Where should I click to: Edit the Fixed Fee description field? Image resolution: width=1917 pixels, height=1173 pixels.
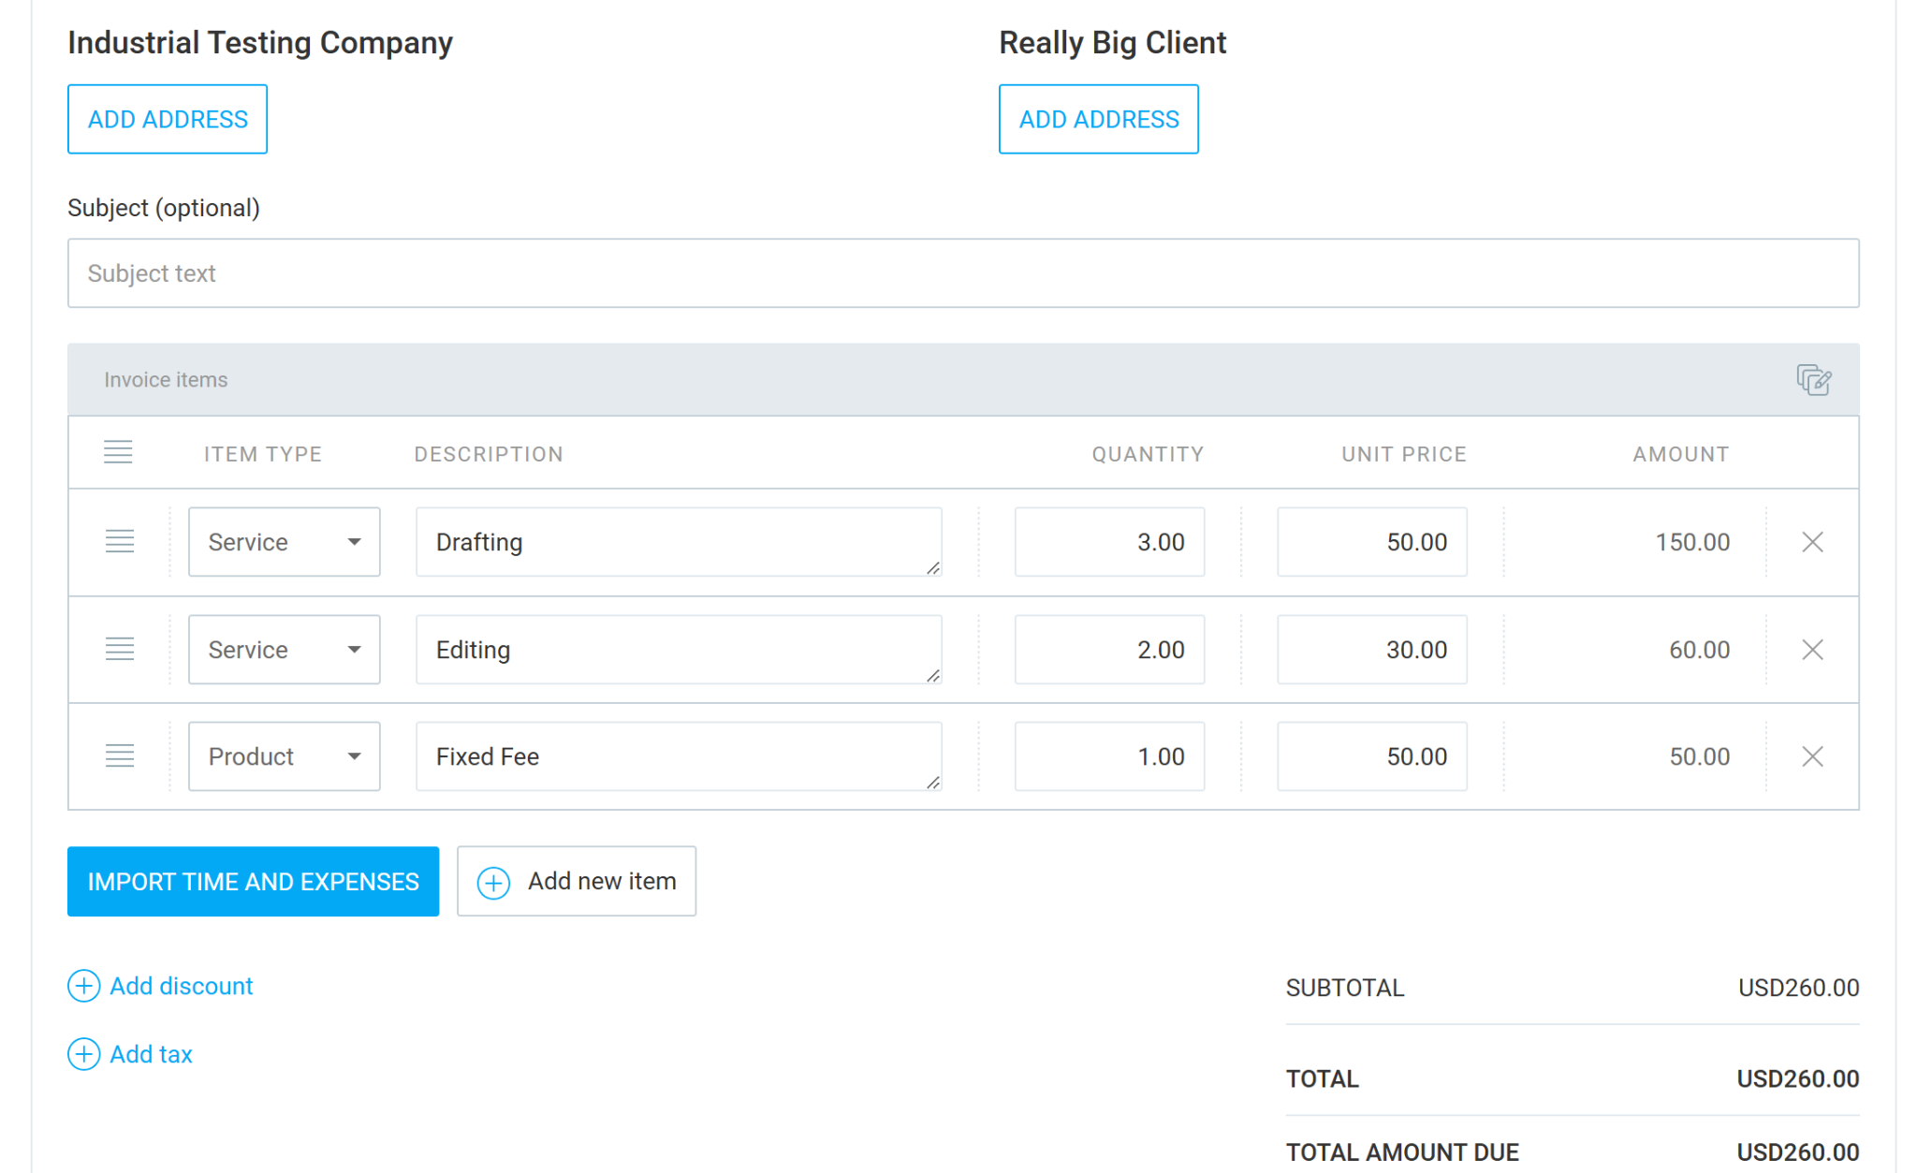679,756
